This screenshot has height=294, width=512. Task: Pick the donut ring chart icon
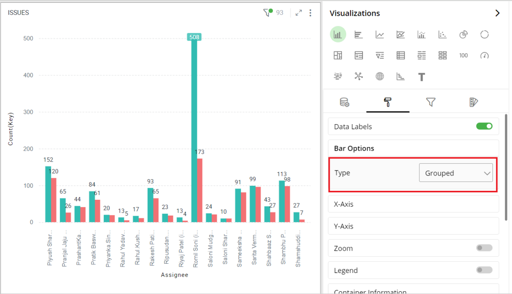(x=484, y=34)
